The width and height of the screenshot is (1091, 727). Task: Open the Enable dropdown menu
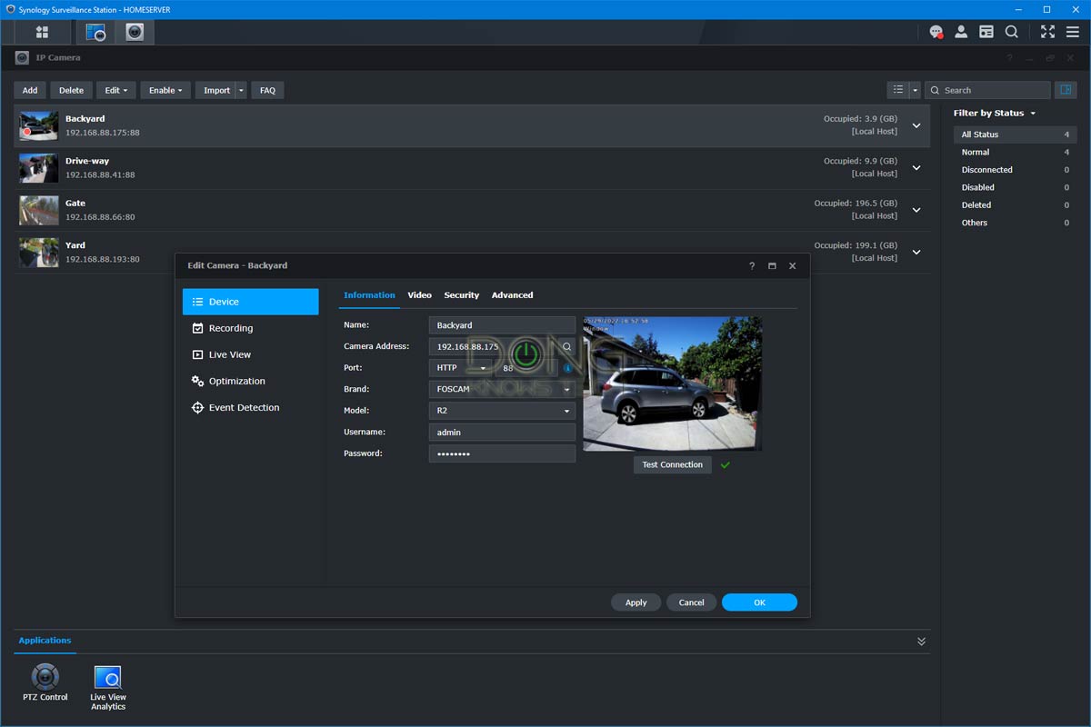pyautogui.click(x=165, y=90)
